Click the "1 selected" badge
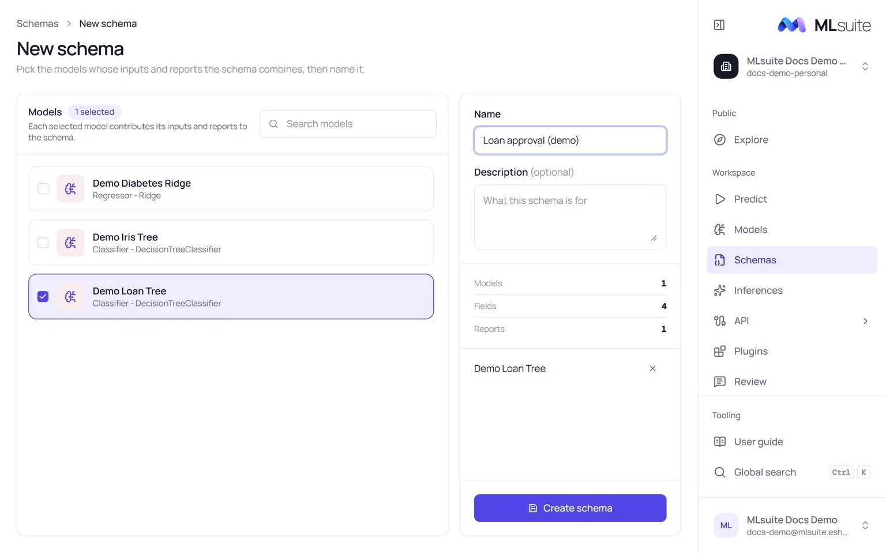 tap(95, 112)
